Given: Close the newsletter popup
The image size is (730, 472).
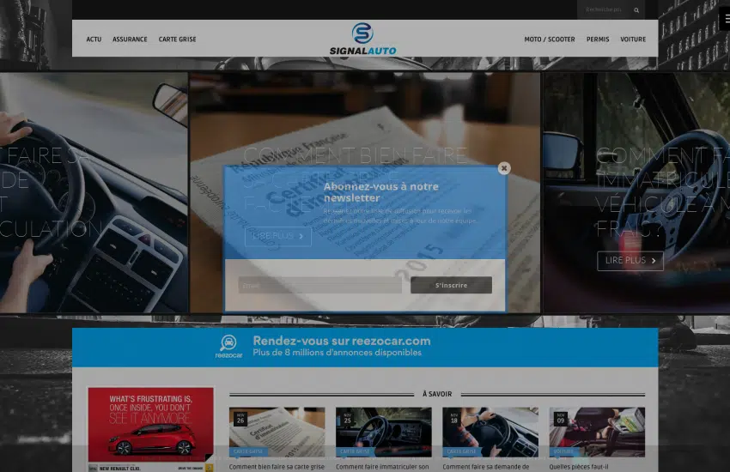Looking at the screenshot, I should (x=504, y=168).
